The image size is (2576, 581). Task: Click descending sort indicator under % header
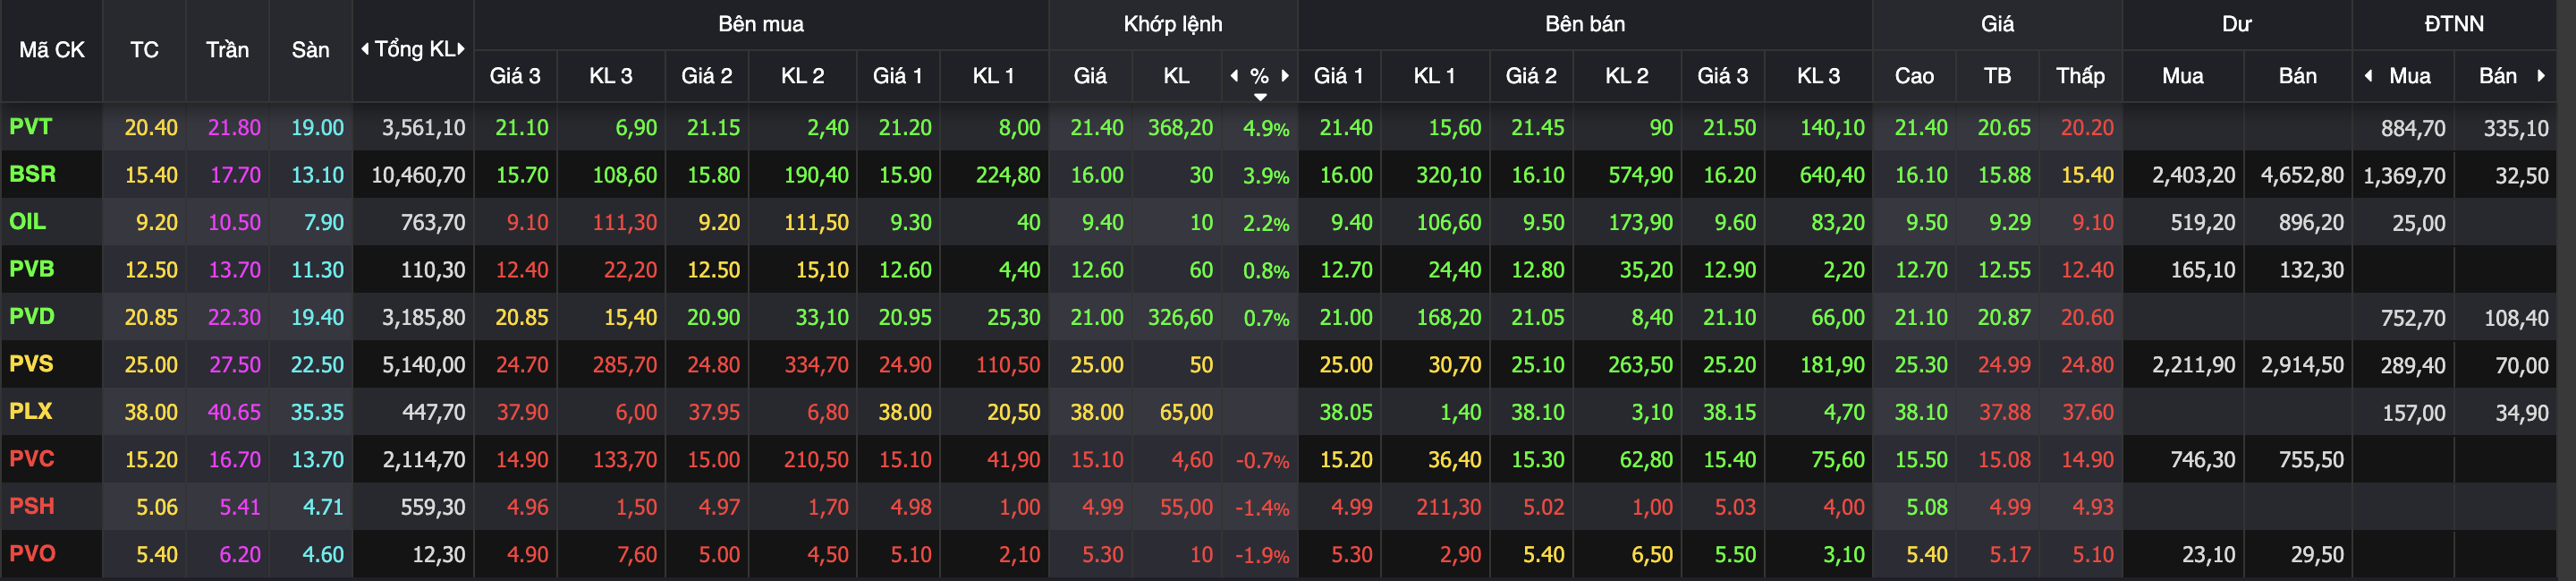click(x=1260, y=98)
